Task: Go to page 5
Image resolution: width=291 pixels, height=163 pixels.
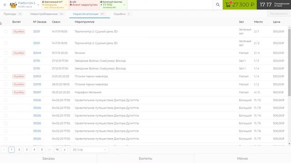Action: (42, 150)
